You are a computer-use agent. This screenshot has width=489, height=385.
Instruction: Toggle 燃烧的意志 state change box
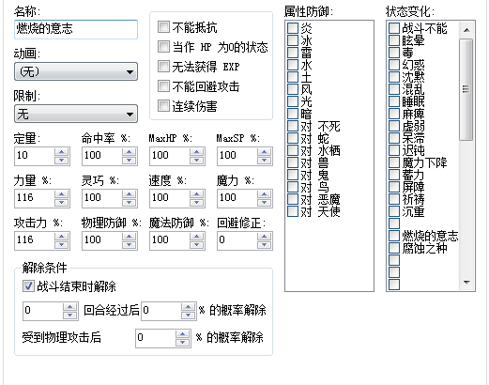[394, 236]
